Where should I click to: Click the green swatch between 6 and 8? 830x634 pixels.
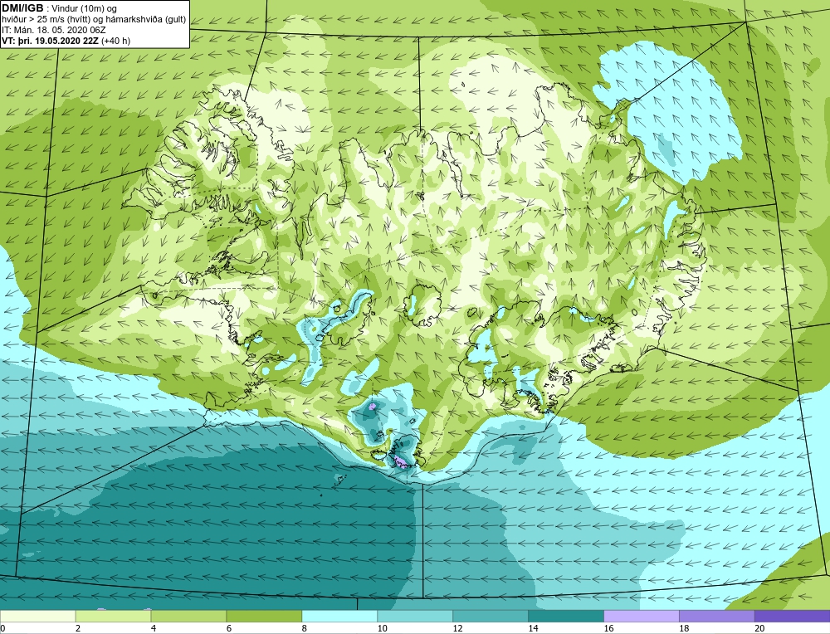point(264,616)
